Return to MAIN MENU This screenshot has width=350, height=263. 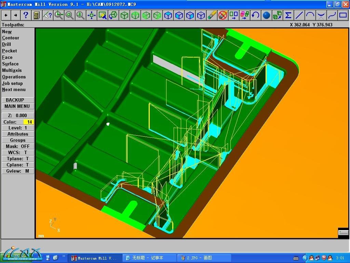pyautogui.click(x=18, y=106)
